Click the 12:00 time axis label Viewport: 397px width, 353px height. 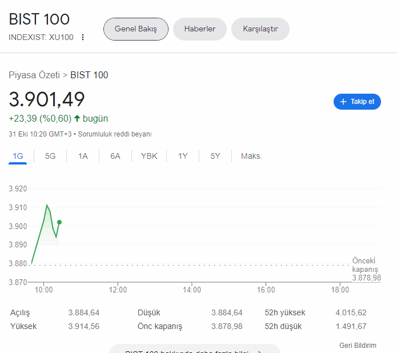tap(118, 290)
